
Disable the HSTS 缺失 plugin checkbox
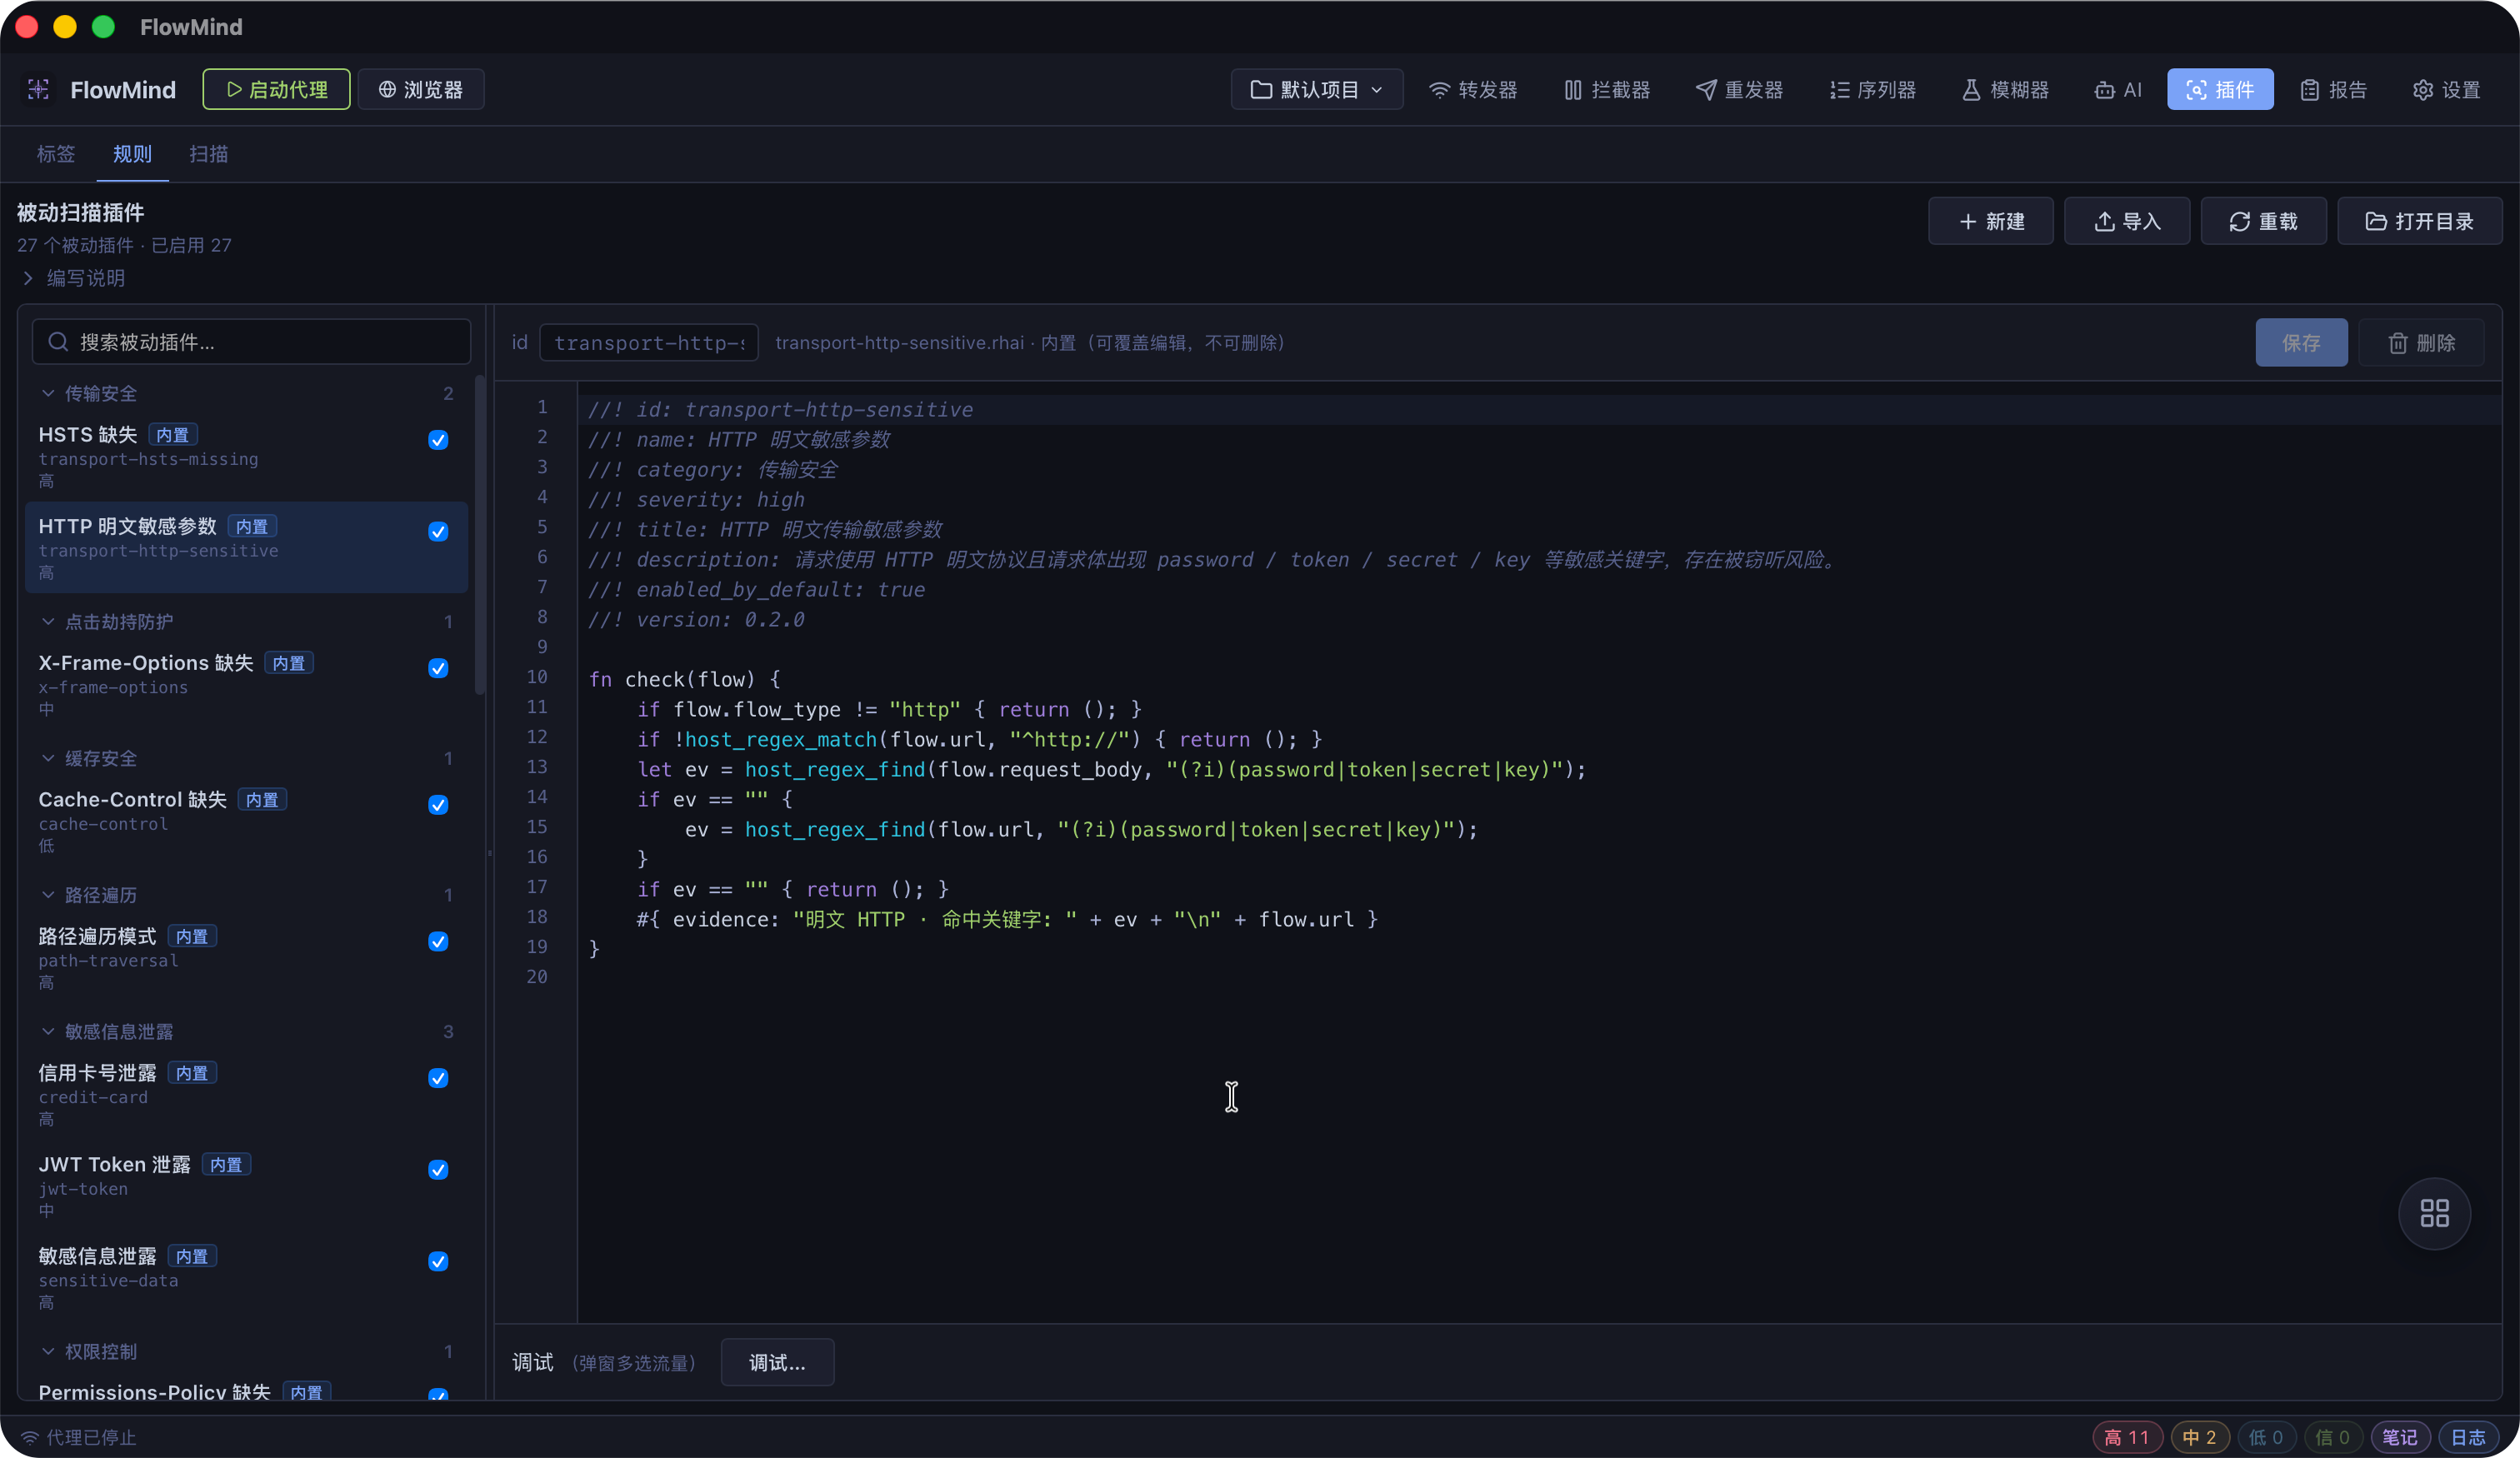point(438,440)
